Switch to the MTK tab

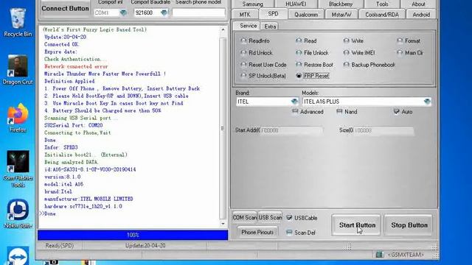[x=245, y=15]
